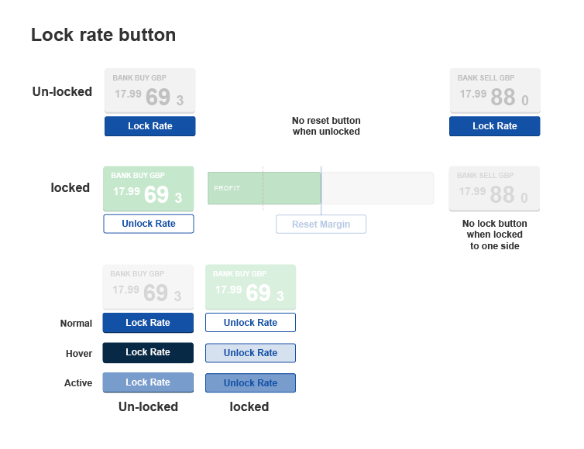Click the grey Bank Buy GBP rate tile at top
The height and width of the screenshot is (449, 584).
149,91
